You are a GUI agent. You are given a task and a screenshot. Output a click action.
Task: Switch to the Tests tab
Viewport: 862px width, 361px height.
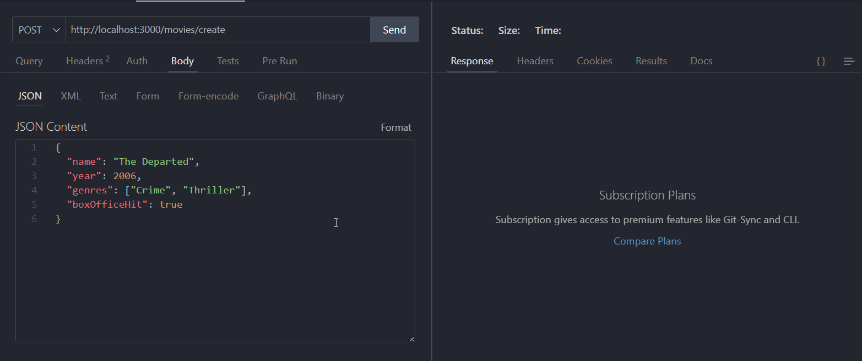click(x=227, y=60)
